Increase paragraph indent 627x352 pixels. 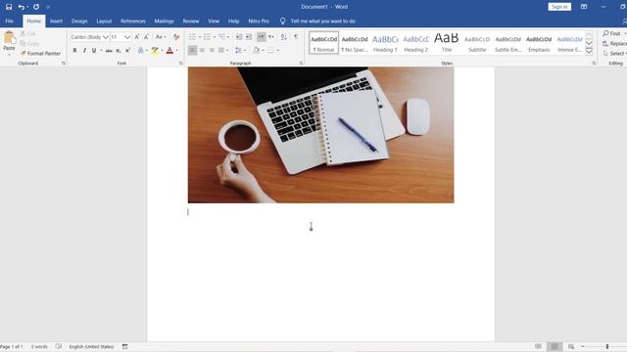pyautogui.click(x=249, y=37)
